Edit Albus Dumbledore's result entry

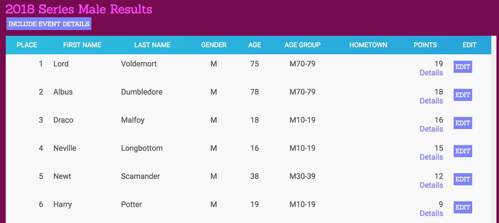[463, 95]
